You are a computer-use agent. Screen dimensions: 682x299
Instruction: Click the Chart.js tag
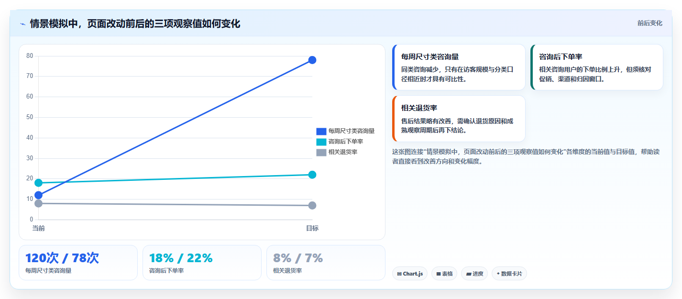[x=410, y=274]
